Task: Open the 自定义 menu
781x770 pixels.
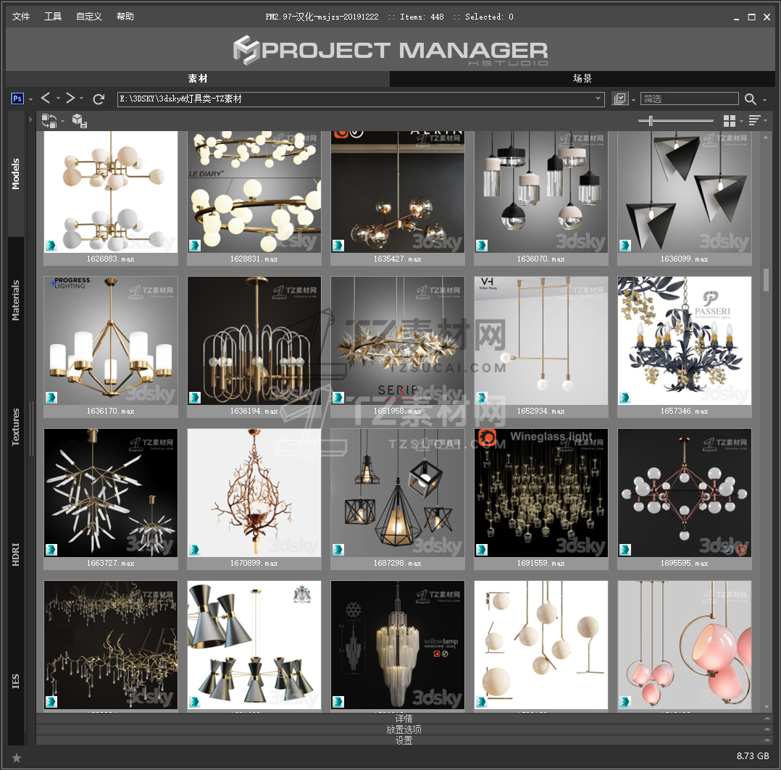Action: (89, 17)
